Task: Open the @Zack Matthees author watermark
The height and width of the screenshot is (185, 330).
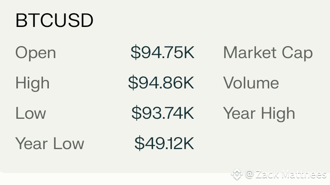Action: pyautogui.click(x=285, y=174)
